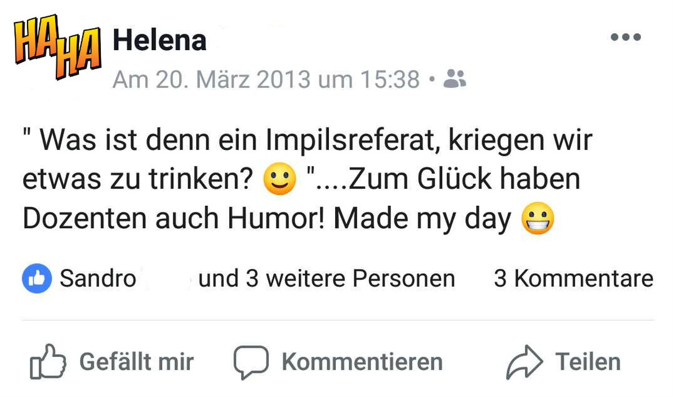Click the blue like reaction badge
This screenshot has width=676, height=397.
point(37,279)
